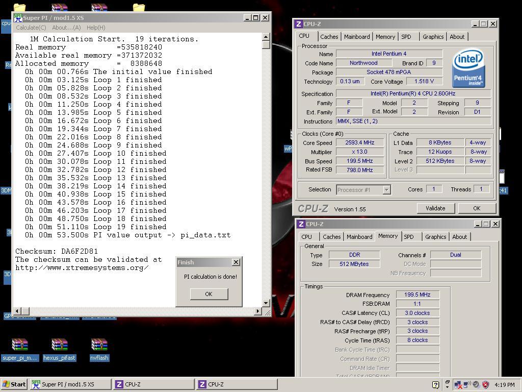Click the Core Speed 2593.4 MHz value
The image size is (522, 392).
[x=359, y=143]
